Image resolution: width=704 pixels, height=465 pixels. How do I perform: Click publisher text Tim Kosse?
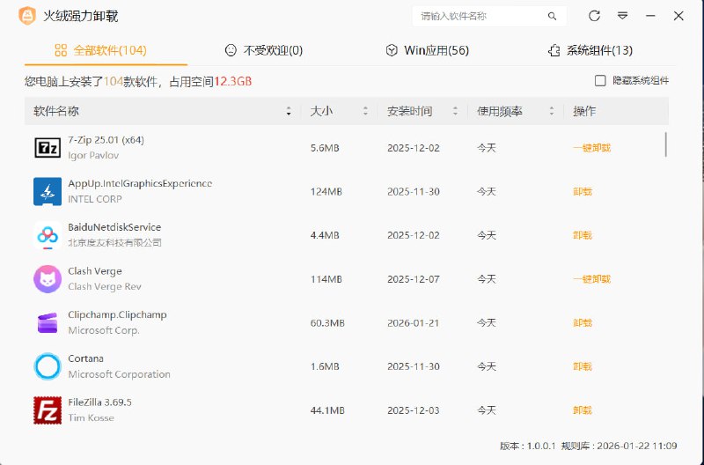[x=92, y=417]
